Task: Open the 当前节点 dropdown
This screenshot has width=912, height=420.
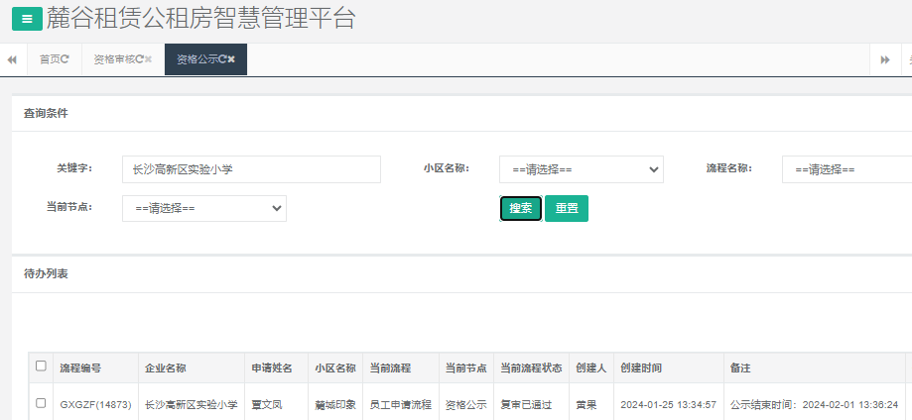Action: point(203,208)
